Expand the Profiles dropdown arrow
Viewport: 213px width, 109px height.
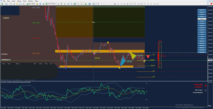(x=8, y=4)
